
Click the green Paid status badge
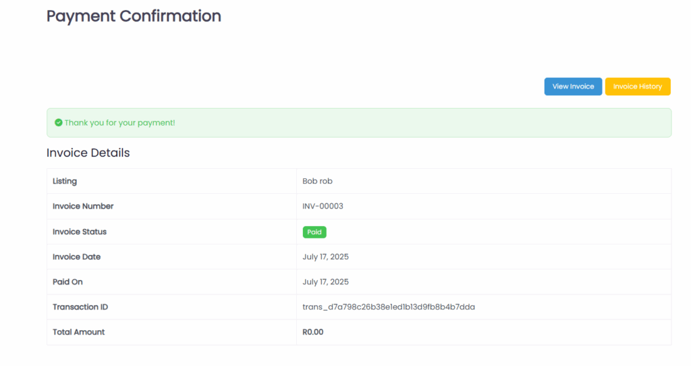[x=314, y=232]
